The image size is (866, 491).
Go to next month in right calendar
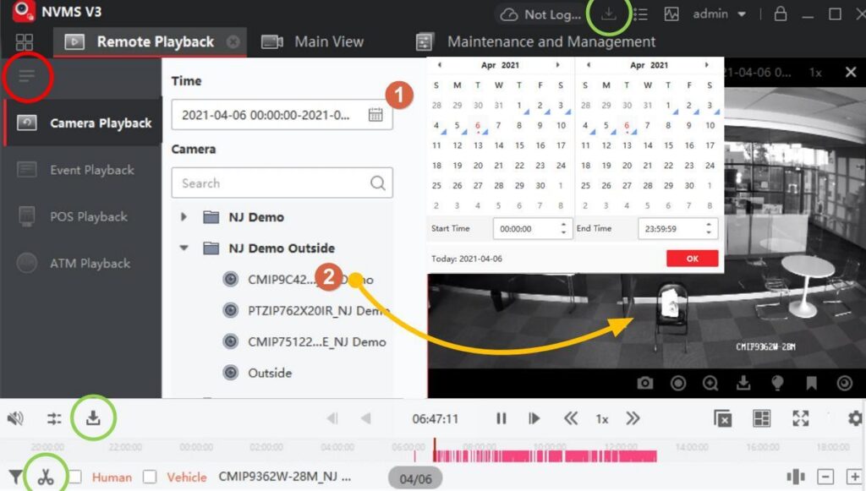(706, 65)
